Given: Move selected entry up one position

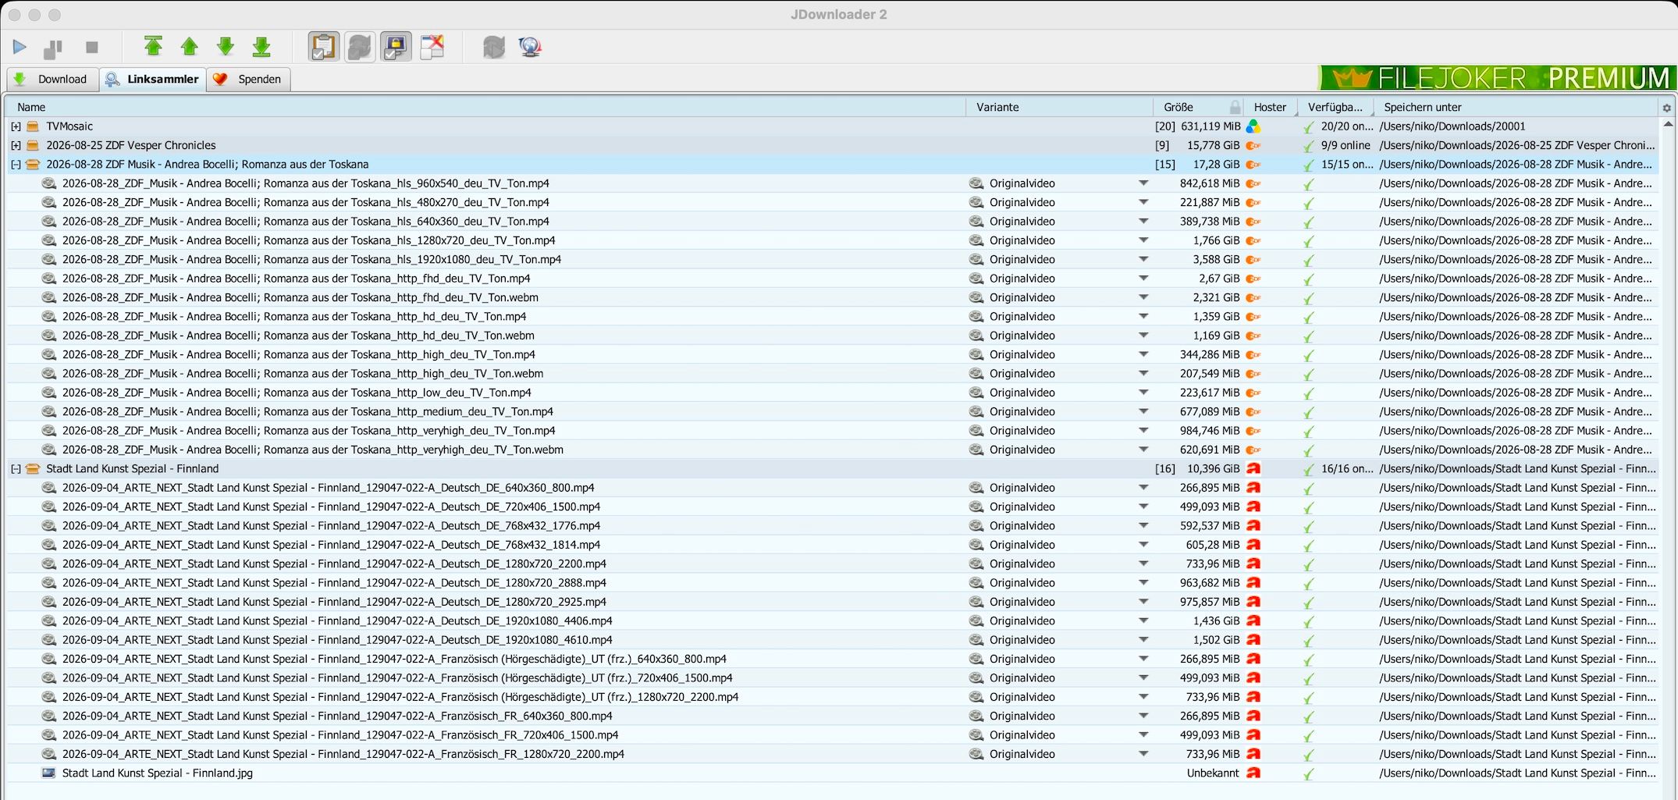Looking at the screenshot, I should coord(189,47).
